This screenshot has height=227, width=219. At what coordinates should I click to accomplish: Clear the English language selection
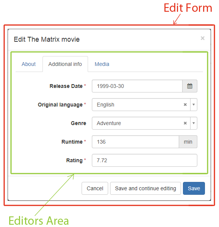coord(185,105)
